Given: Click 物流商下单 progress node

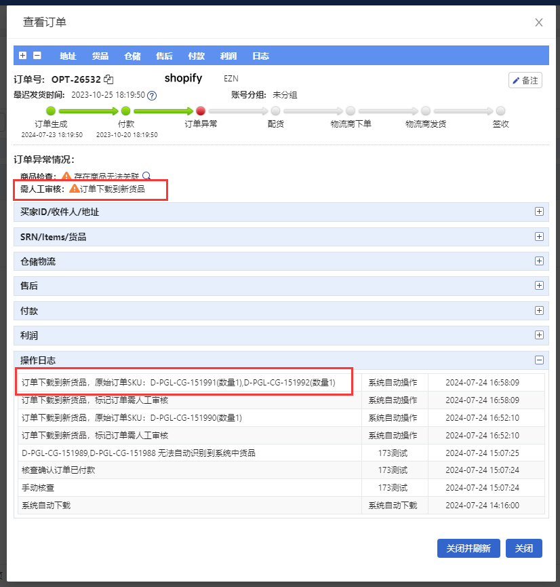Looking at the screenshot, I should click(x=351, y=111).
